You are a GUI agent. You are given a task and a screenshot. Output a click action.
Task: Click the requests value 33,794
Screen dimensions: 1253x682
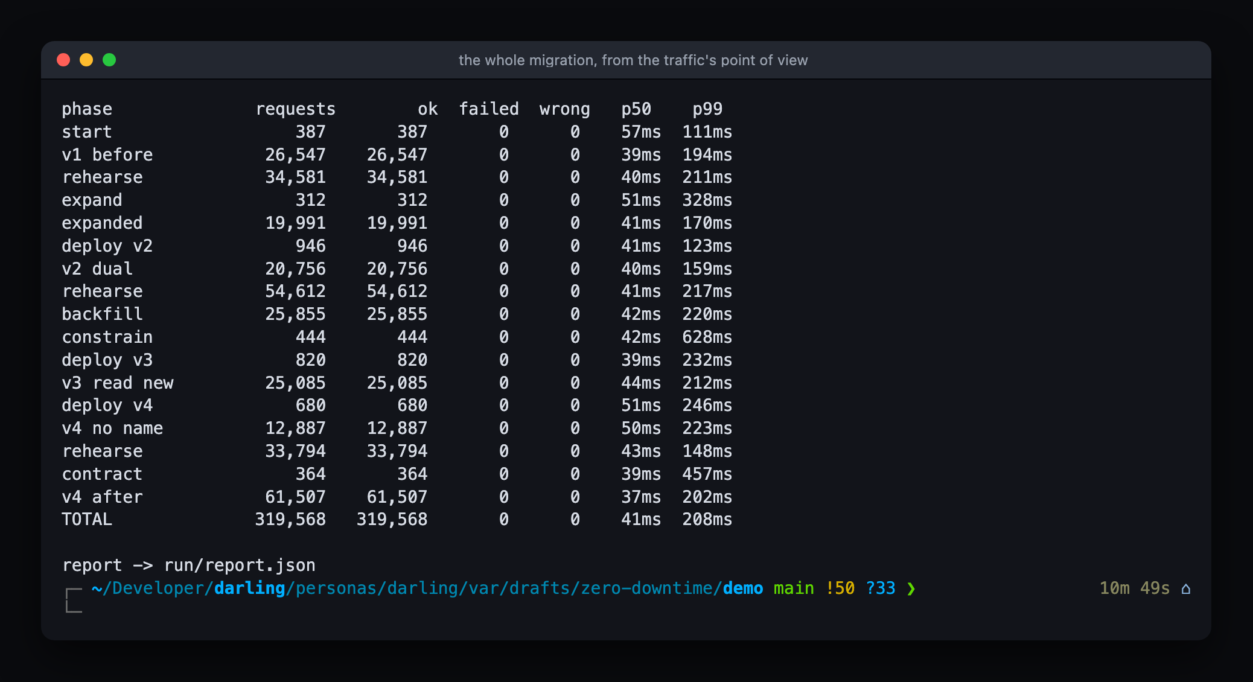pos(296,451)
